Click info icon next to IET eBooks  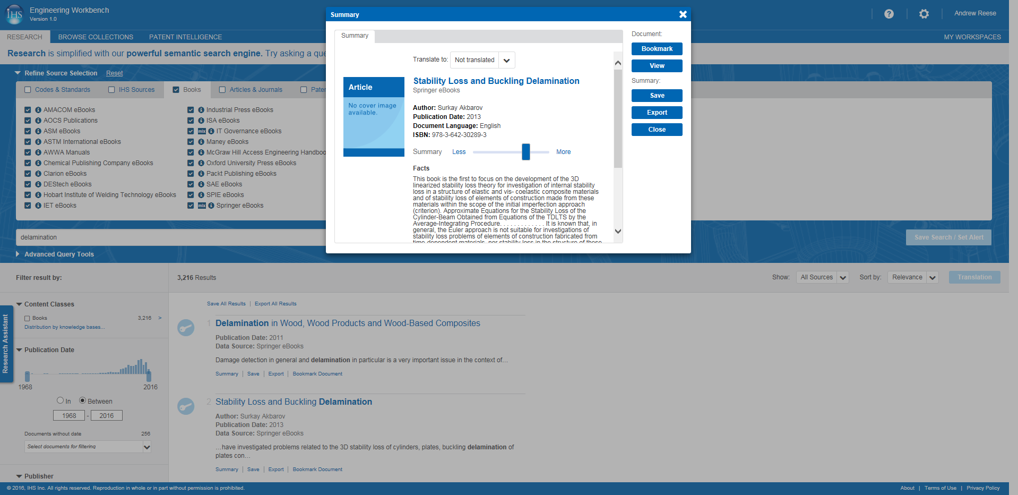pos(38,206)
